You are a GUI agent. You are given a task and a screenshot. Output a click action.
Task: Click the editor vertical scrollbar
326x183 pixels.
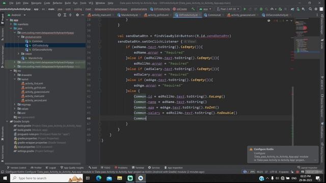coord(293,116)
